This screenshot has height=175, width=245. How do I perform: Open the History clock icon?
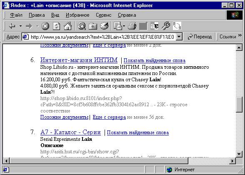click(104, 26)
